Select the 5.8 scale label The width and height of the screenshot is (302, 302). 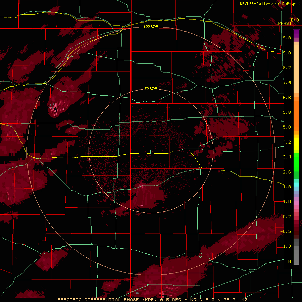pos(287,112)
